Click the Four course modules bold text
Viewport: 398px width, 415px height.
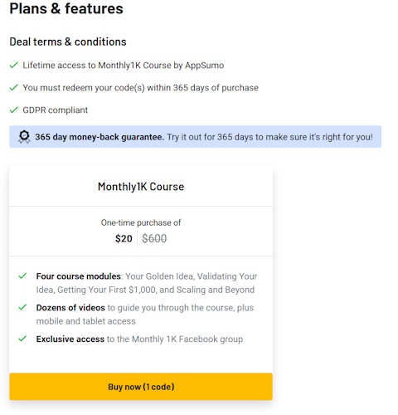point(79,276)
